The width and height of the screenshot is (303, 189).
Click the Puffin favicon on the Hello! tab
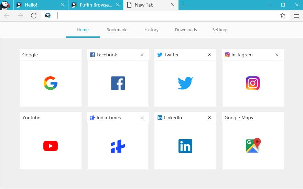pos(19,5)
